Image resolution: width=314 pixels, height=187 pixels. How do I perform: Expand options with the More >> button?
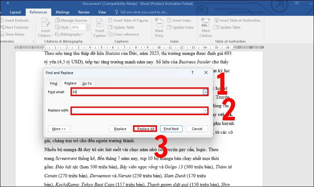coord(59,129)
